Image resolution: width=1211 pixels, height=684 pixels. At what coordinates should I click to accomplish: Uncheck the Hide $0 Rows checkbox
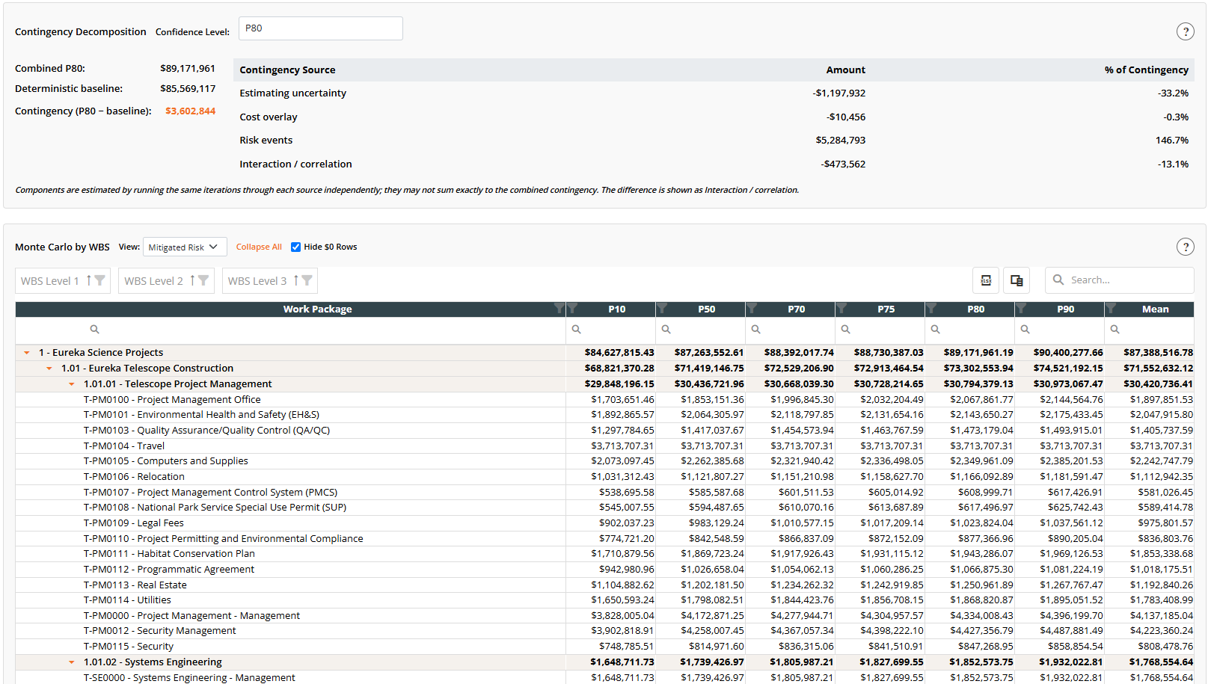pos(296,247)
